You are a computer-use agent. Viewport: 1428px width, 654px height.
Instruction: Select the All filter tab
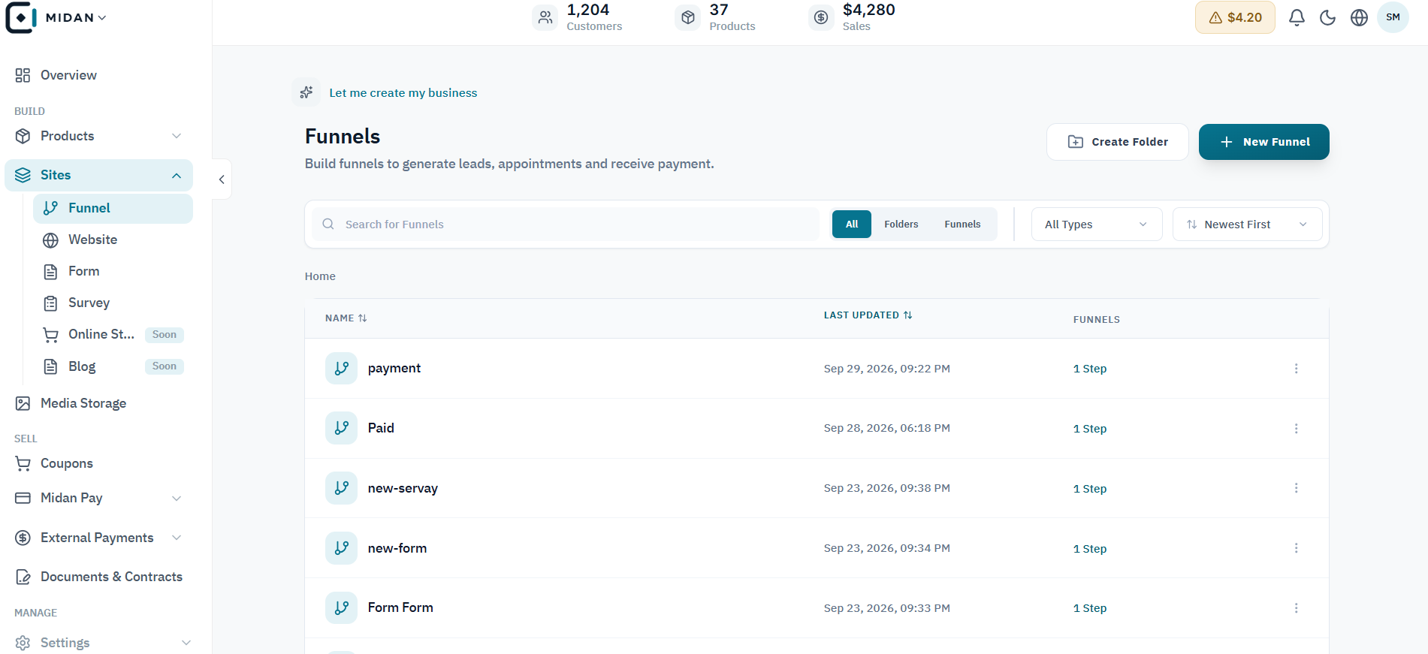point(852,225)
